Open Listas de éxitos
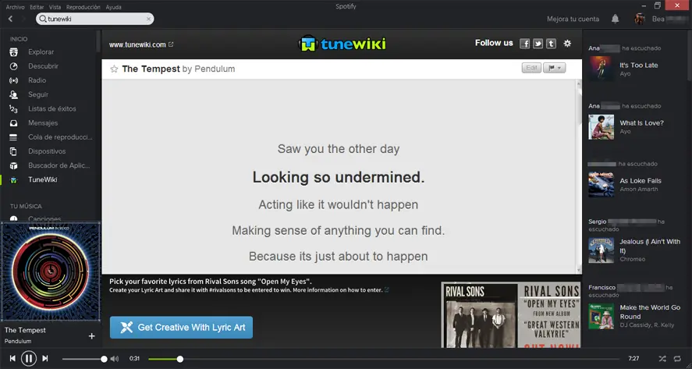The width and height of the screenshot is (692, 369). [x=51, y=108]
